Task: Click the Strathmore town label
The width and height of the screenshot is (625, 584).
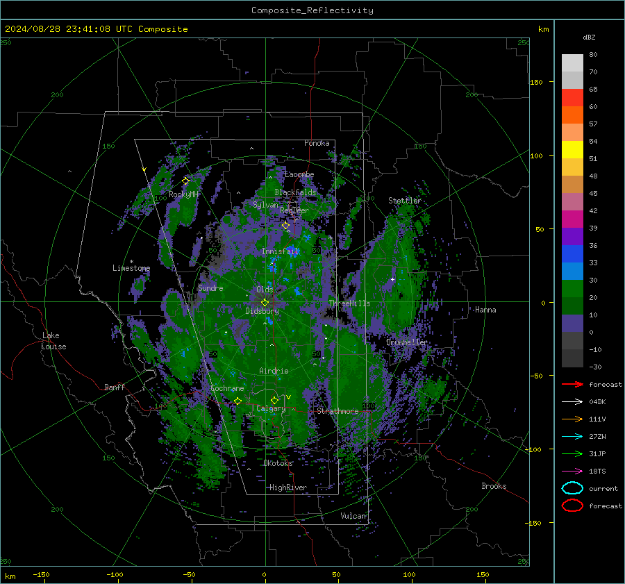Action: (337, 411)
